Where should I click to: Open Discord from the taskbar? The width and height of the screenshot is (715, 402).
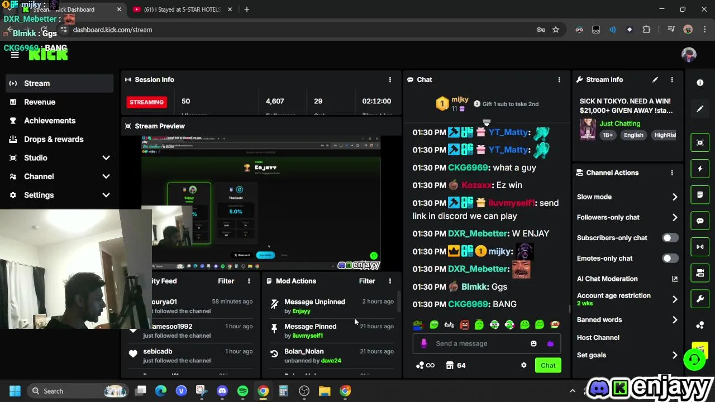click(222, 391)
